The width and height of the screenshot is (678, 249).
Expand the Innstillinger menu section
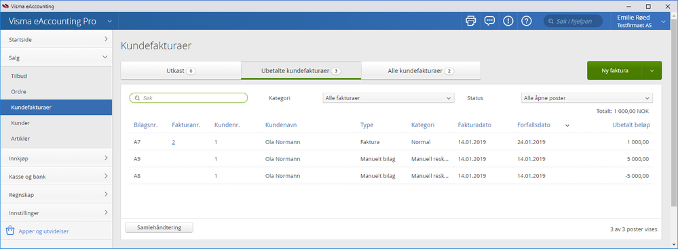[56, 212]
